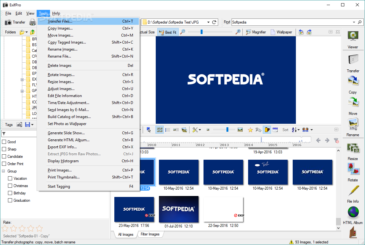Click the thumbnail size slider handle
Viewport: 365px width, 245px height.
(x=227, y=130)
